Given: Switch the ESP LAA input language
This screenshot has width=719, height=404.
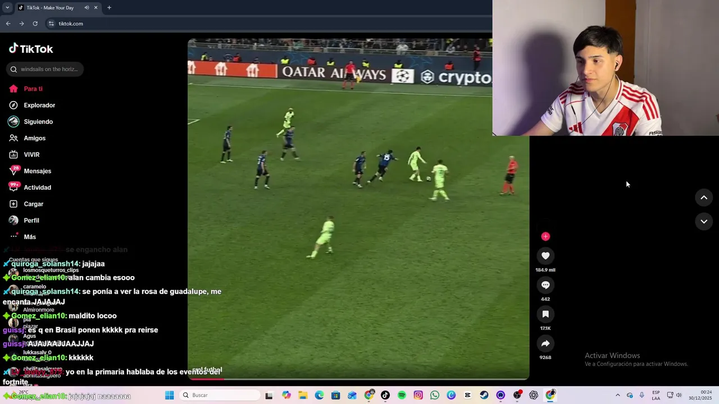Looking at the screenshot, I should click(656, 395).
